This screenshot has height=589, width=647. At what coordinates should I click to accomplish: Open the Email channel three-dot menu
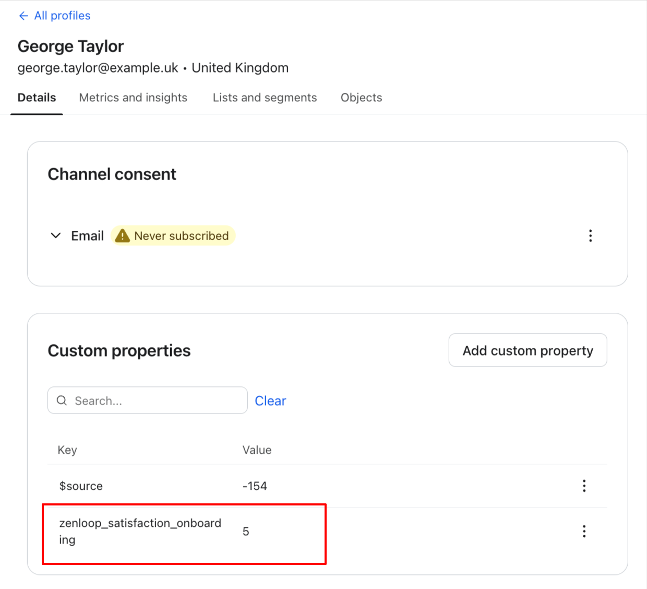click(x=590, y=235)
